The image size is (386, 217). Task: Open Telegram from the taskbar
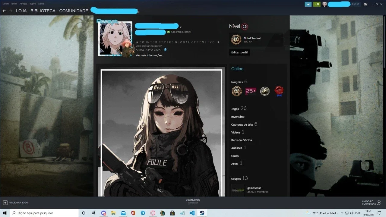pos(143,213)
